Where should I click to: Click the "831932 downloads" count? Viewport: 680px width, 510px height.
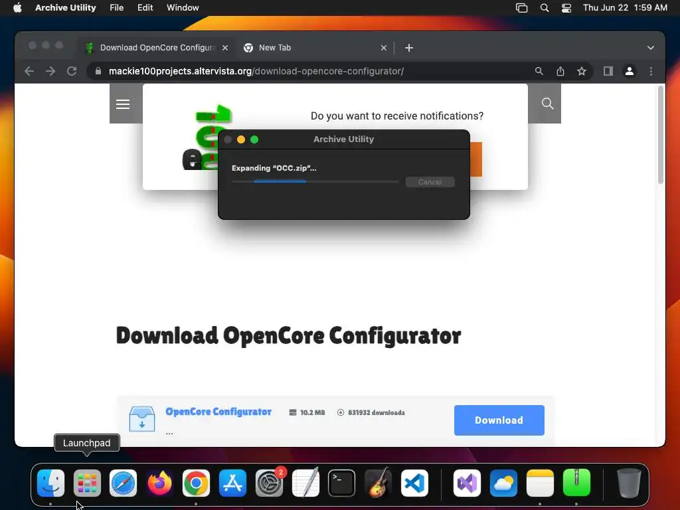(x=376, y=412)
